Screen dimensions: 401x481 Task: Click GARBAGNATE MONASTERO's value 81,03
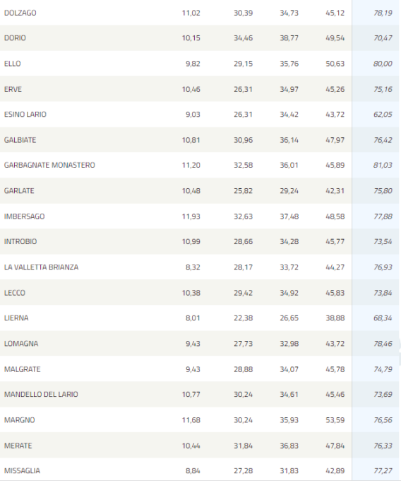tap(383, 165)
